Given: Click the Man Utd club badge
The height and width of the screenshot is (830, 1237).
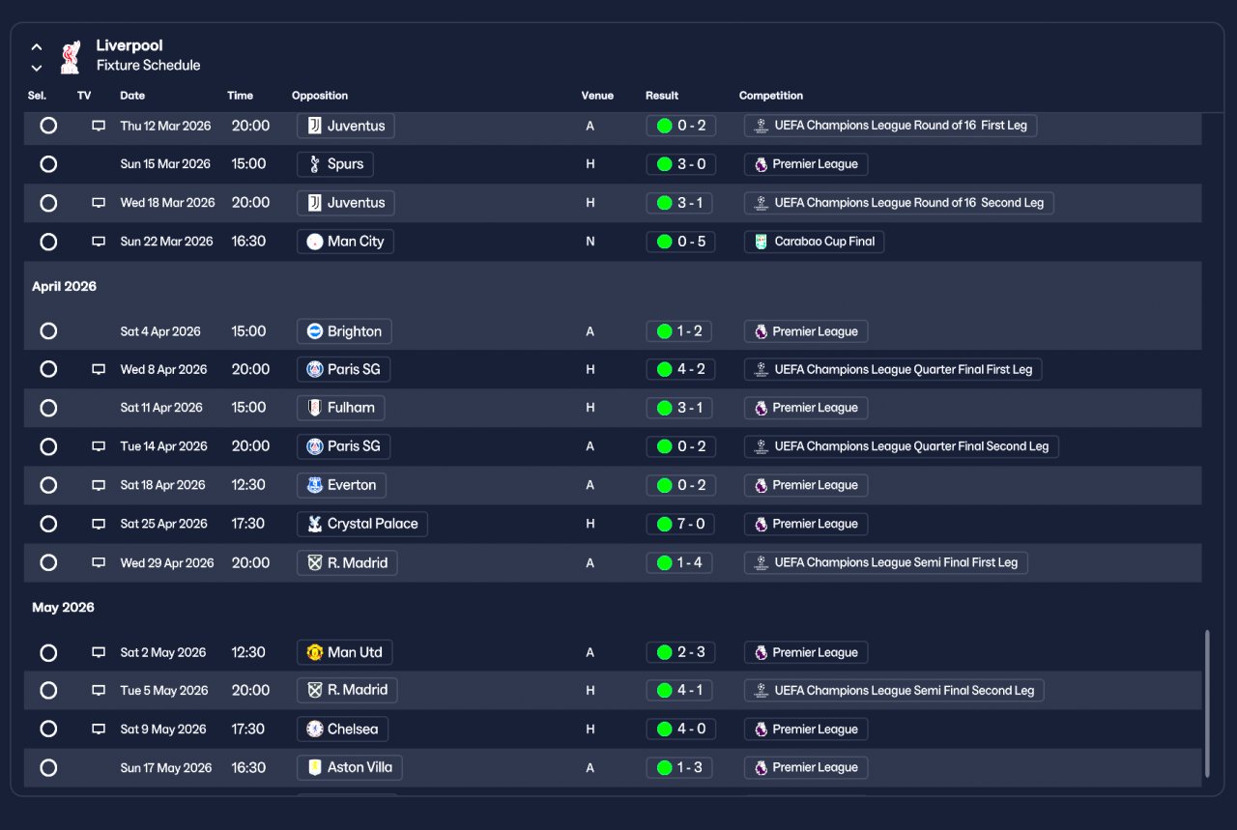Looking at the screenshot, I should (x=314, y=652).
